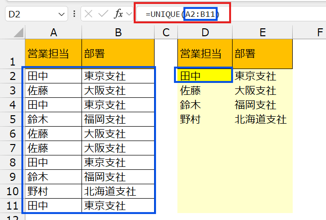Select column E header
Screen dimensions: 326x220
pyautogui.click(x=262, y=33)
